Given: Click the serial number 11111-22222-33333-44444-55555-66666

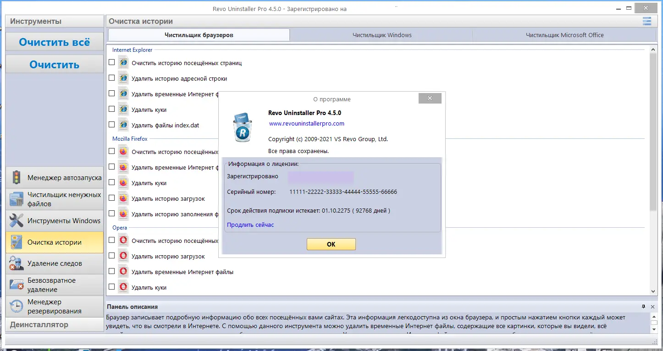Looking at the screenshot, I should (x=343, y=192).
